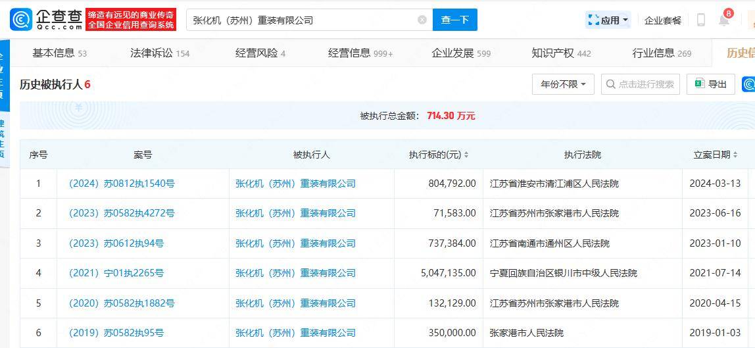This screenshot has width=755, height=348.
Task: Export the list with 导出 button
Action: 711,84
